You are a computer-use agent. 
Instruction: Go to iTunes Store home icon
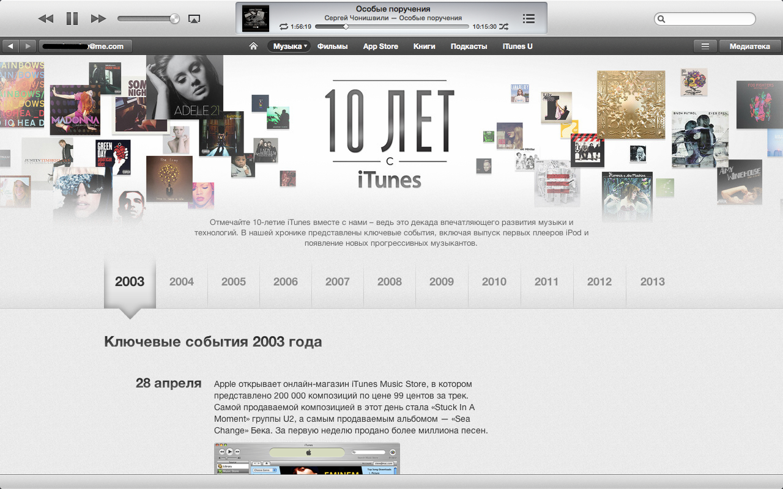253,46
